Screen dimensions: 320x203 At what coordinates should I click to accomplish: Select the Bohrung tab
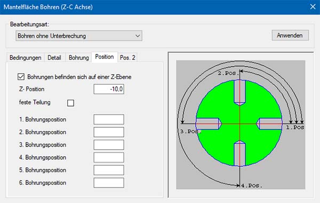79,58
